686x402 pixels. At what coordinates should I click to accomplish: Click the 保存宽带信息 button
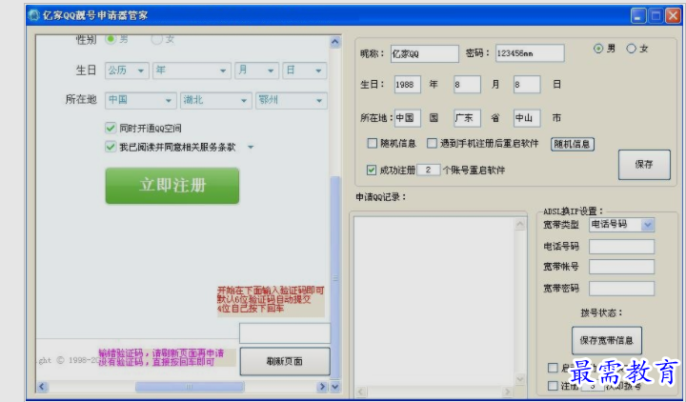tap(607, 340)
